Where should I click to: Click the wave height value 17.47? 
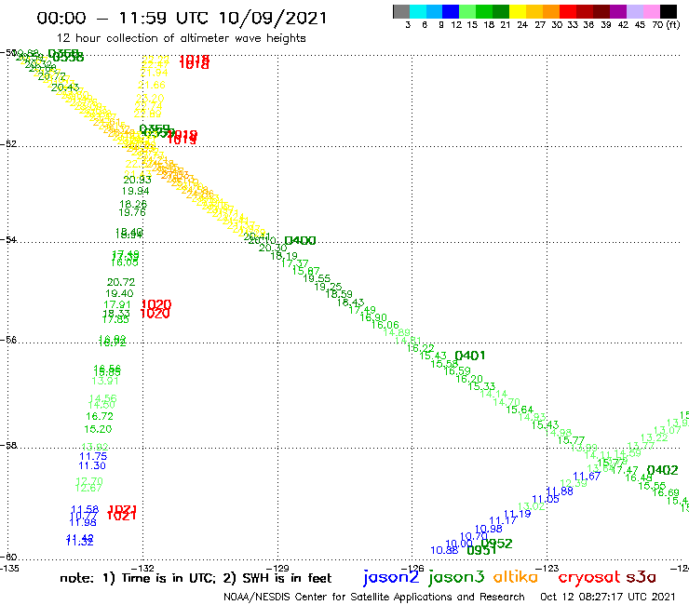[x=625, y=470]
